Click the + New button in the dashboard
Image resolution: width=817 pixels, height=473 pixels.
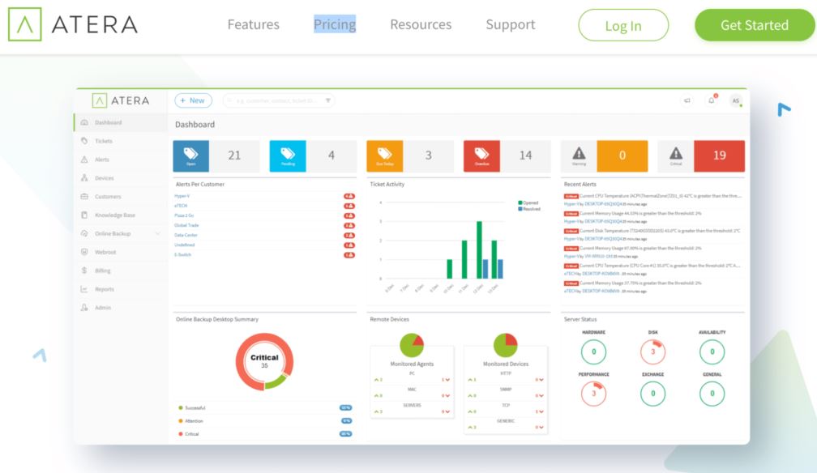193,100
